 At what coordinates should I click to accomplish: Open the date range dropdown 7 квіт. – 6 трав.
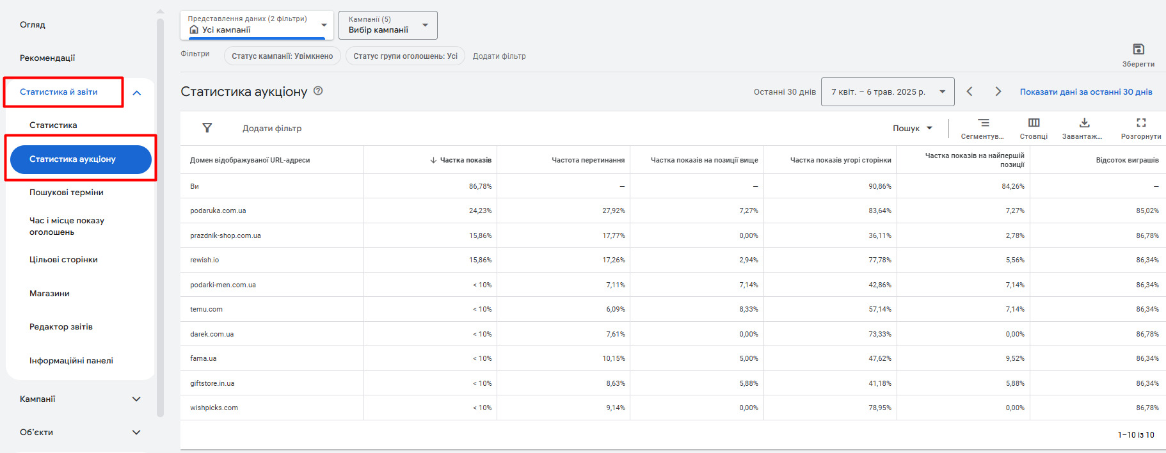[888, 91]
